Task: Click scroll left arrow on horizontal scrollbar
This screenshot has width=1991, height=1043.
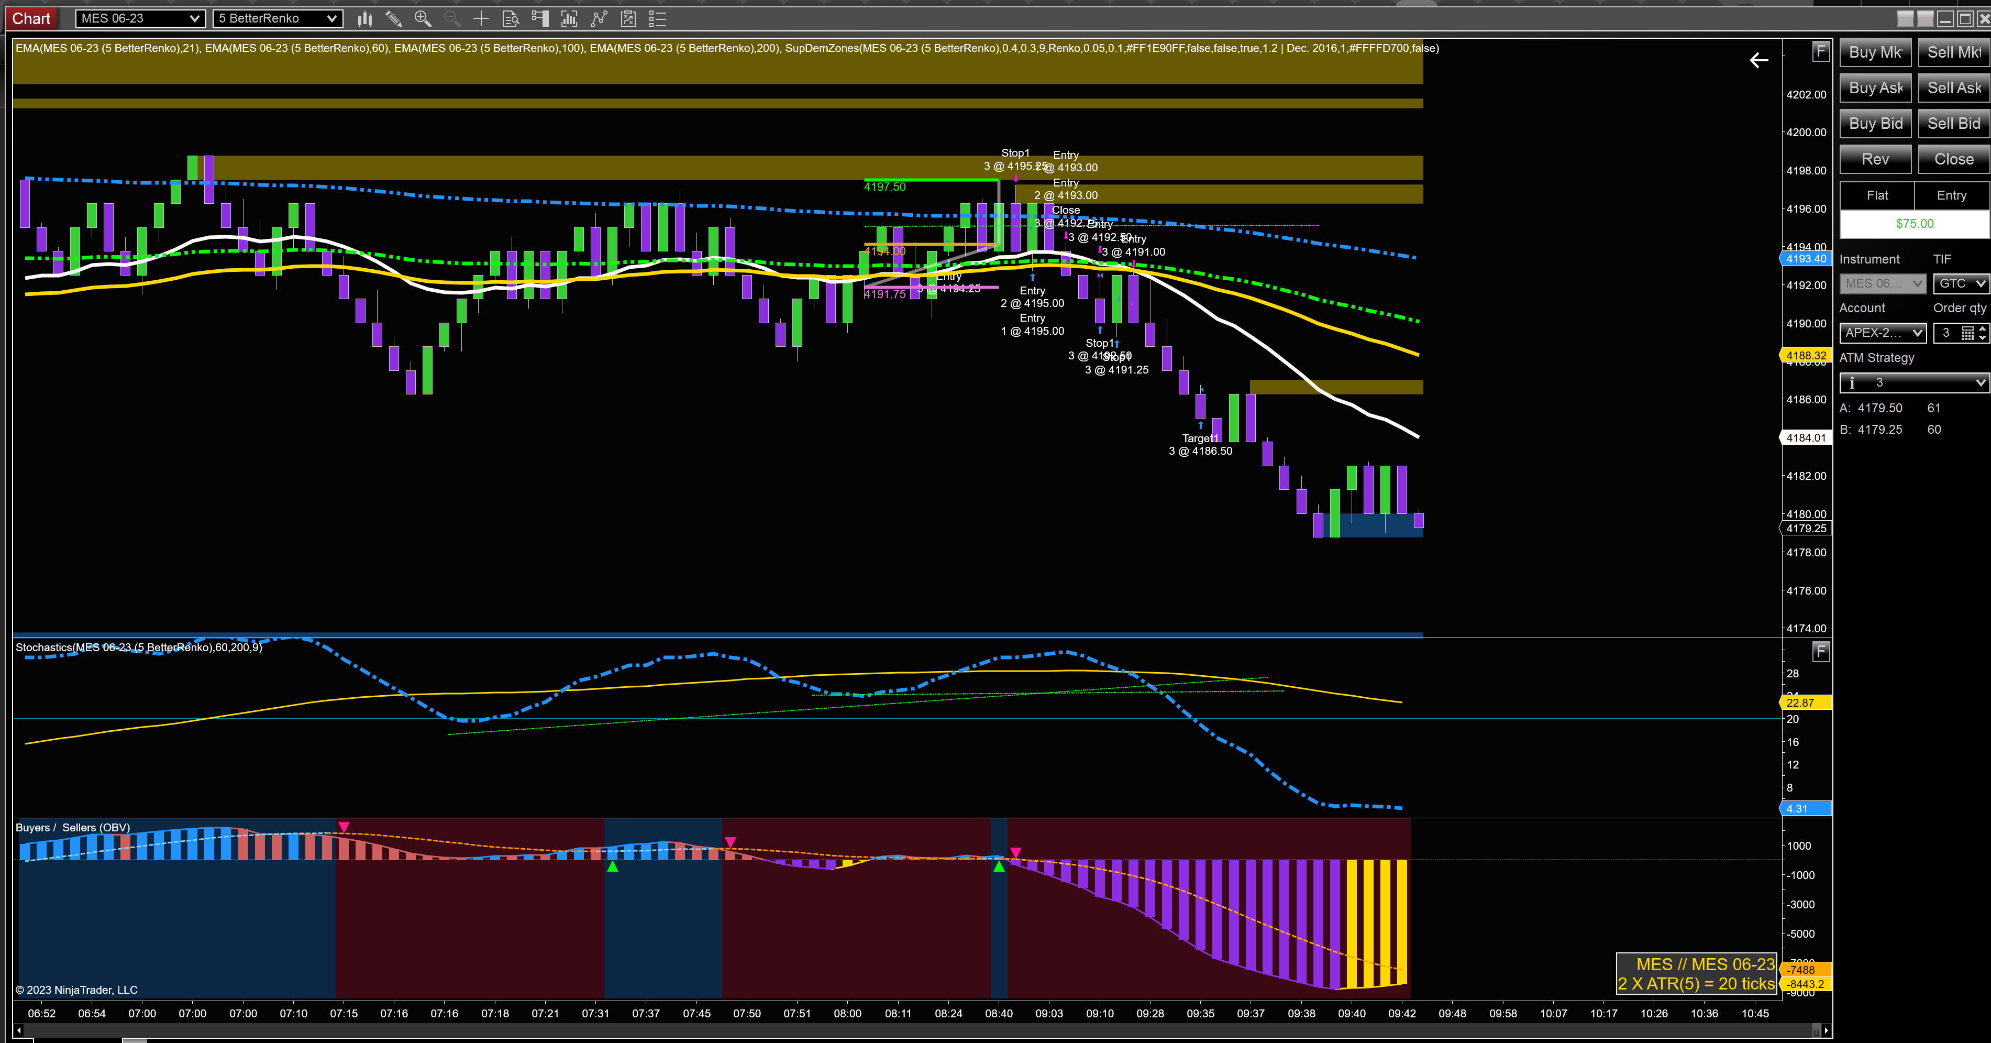Action: (x=19, y=1030)
